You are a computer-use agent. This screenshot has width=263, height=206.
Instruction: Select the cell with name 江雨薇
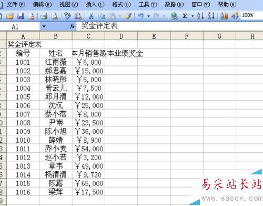[x=56, y=62]
